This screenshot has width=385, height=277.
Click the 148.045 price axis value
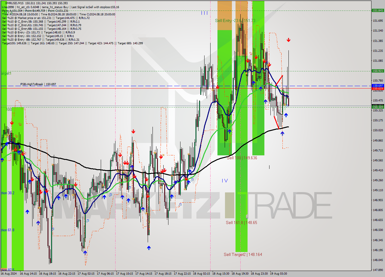click(x=378, y=260)
